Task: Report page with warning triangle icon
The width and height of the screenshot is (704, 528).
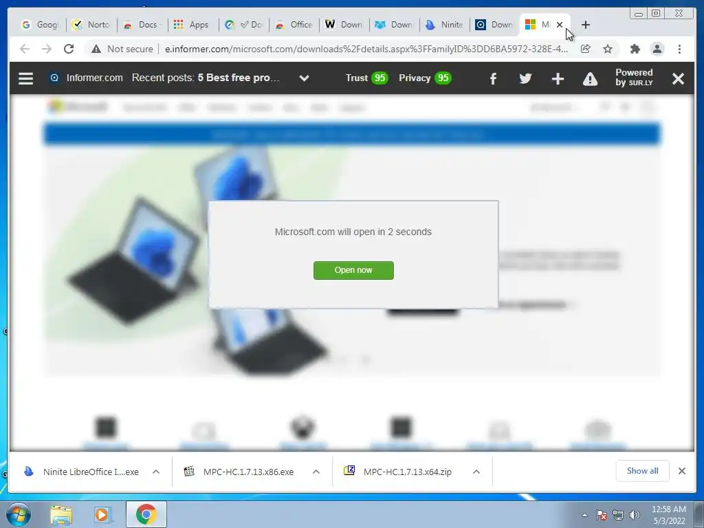Action: click(590, 79)
